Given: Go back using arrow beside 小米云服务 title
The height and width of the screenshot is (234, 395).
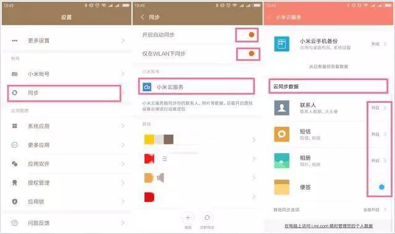Looking at the screenshot, I should (269, 17).
